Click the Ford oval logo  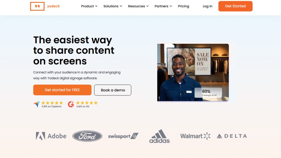(x=87, y=136)
